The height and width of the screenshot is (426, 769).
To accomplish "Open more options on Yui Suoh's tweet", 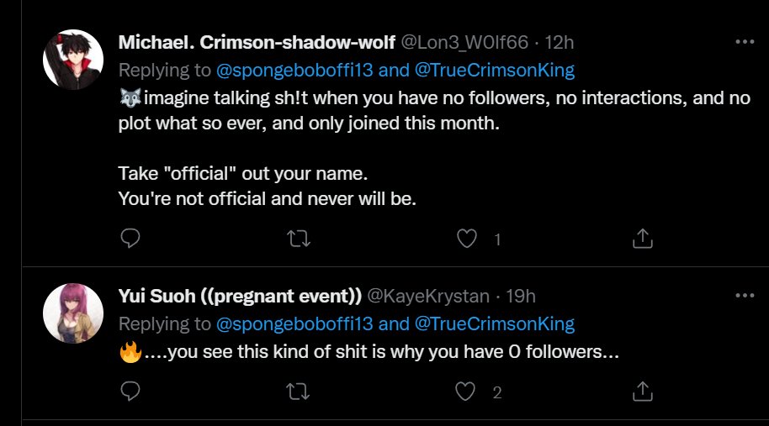I will [745, 295].
